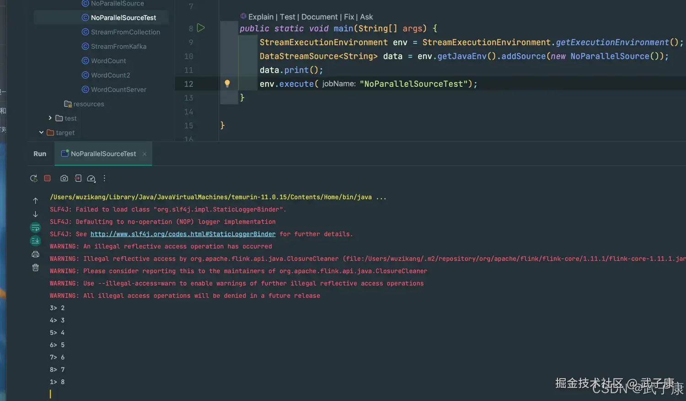Click the Fix code lens action
Viewport: 686px width, 401px height.
point(349,17)
